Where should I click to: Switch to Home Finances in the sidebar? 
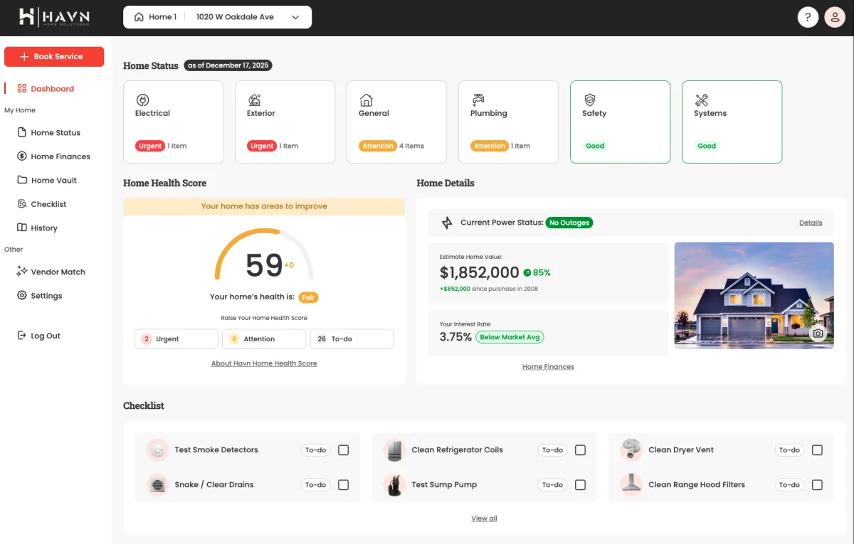point(60,156)
